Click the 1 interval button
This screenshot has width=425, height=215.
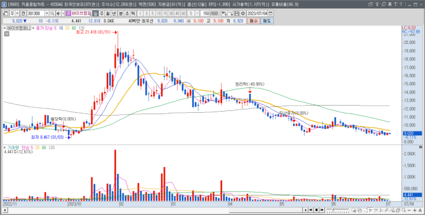coord(140,14)
